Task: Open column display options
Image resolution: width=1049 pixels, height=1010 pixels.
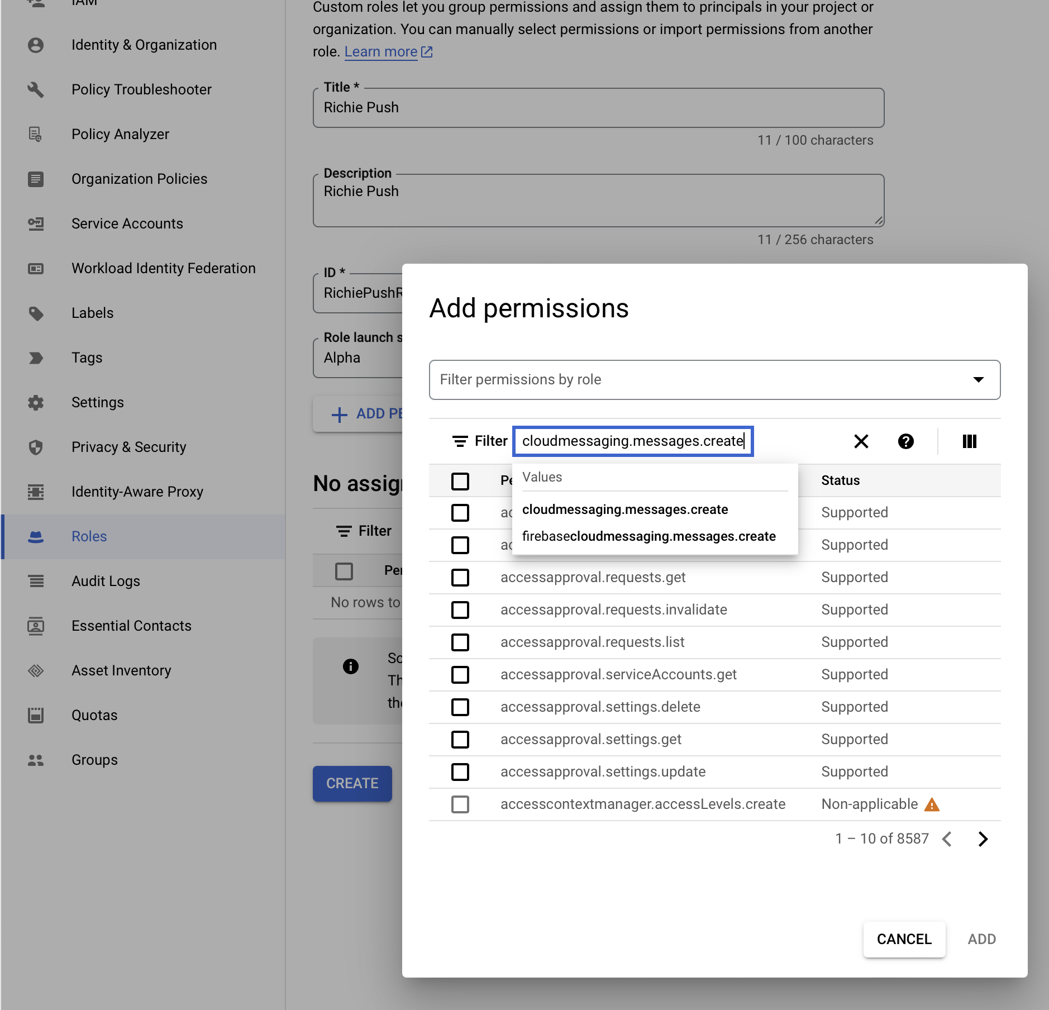Action: [969, 441]
